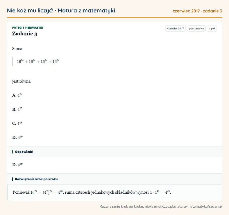
Task: Click the 'czerwiec 2017' tag badge
Action: 175,28
